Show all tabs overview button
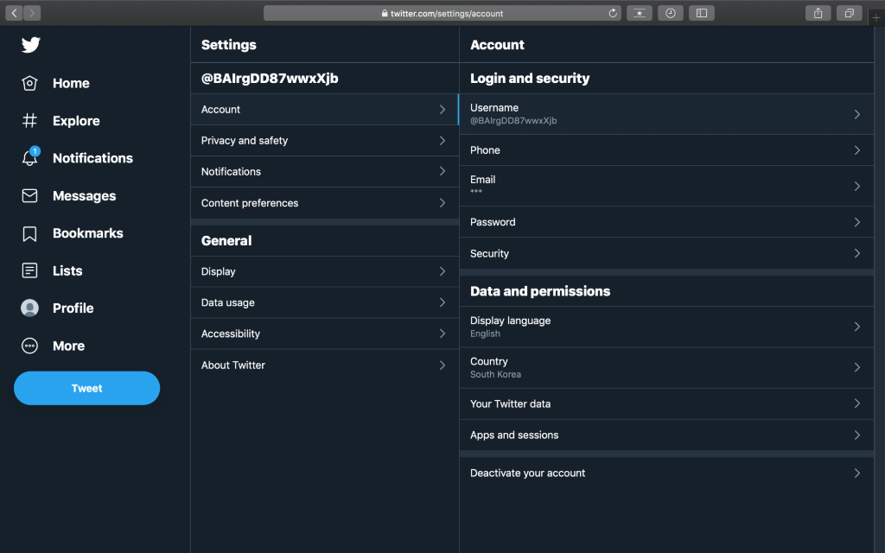The image size is (885, 553). tap(849, 13)
